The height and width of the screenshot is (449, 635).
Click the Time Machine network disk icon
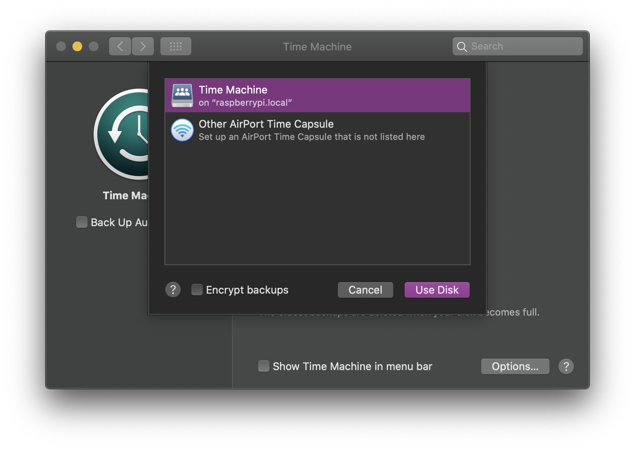click(x=182, y=96)
